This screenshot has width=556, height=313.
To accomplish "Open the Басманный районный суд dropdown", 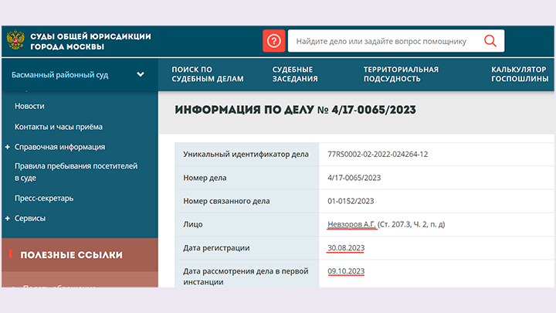I will pyautogui.click(x=80, y=75).
